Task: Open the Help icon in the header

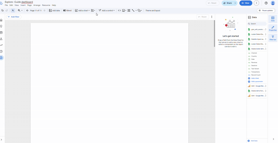Action: pyautogui.click(x=266, y=3)
